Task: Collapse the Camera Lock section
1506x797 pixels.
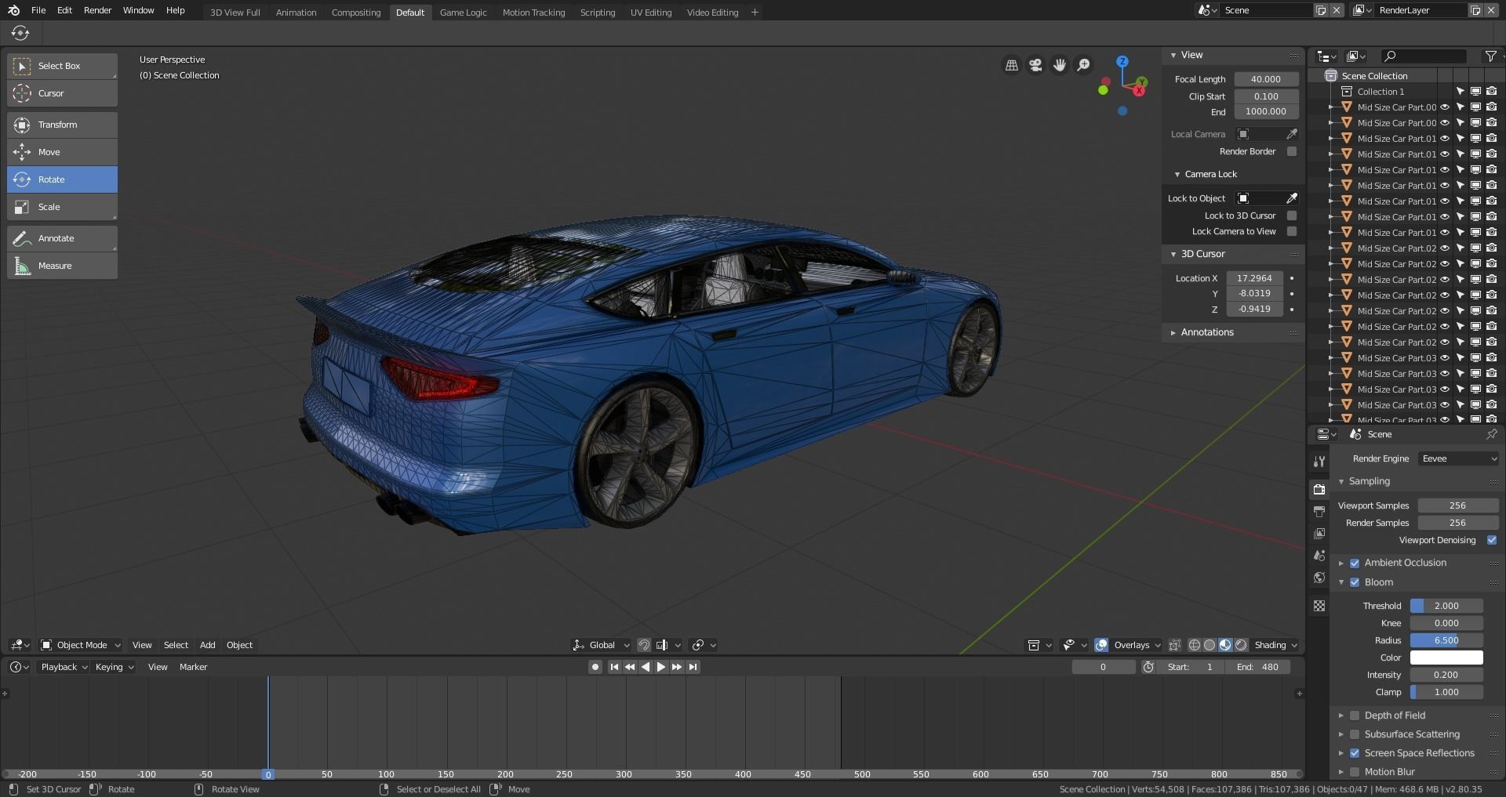Action: coord(1177,174)
